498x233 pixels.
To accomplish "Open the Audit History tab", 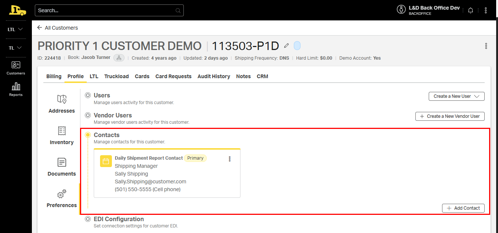I will click(214, 76).
